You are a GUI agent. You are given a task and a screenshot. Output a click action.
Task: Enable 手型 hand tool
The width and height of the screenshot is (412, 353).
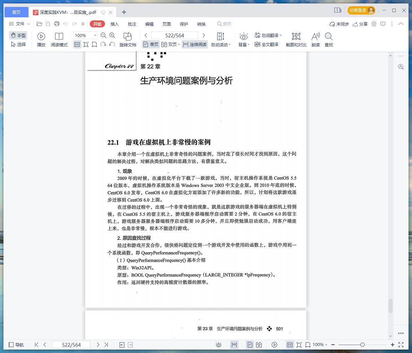point(18,35)
